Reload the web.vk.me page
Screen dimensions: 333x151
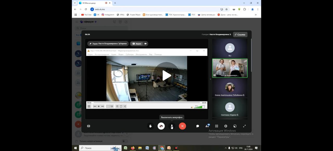click(86, 9)
